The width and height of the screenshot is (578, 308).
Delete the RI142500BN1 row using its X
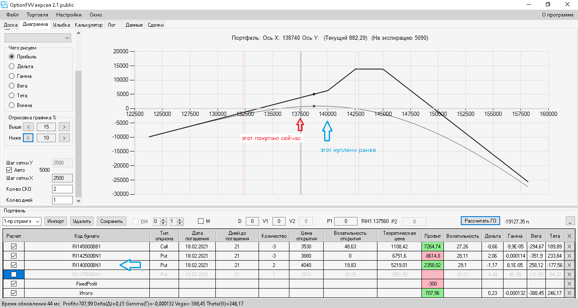point(569,256)
